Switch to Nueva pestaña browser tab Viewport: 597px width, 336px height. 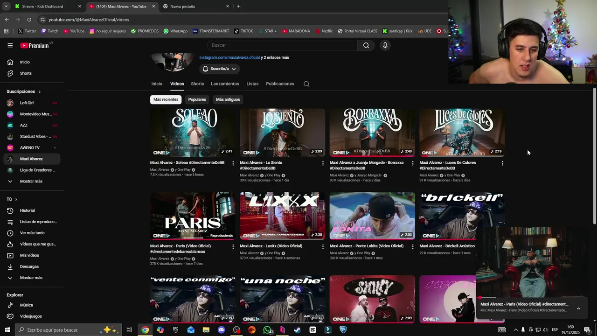click(x=196, y=7)
